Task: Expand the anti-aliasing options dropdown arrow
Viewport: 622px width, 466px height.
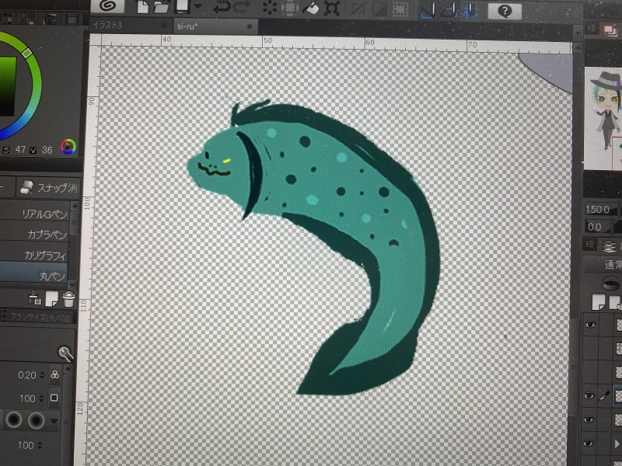Action: [54, 421]
